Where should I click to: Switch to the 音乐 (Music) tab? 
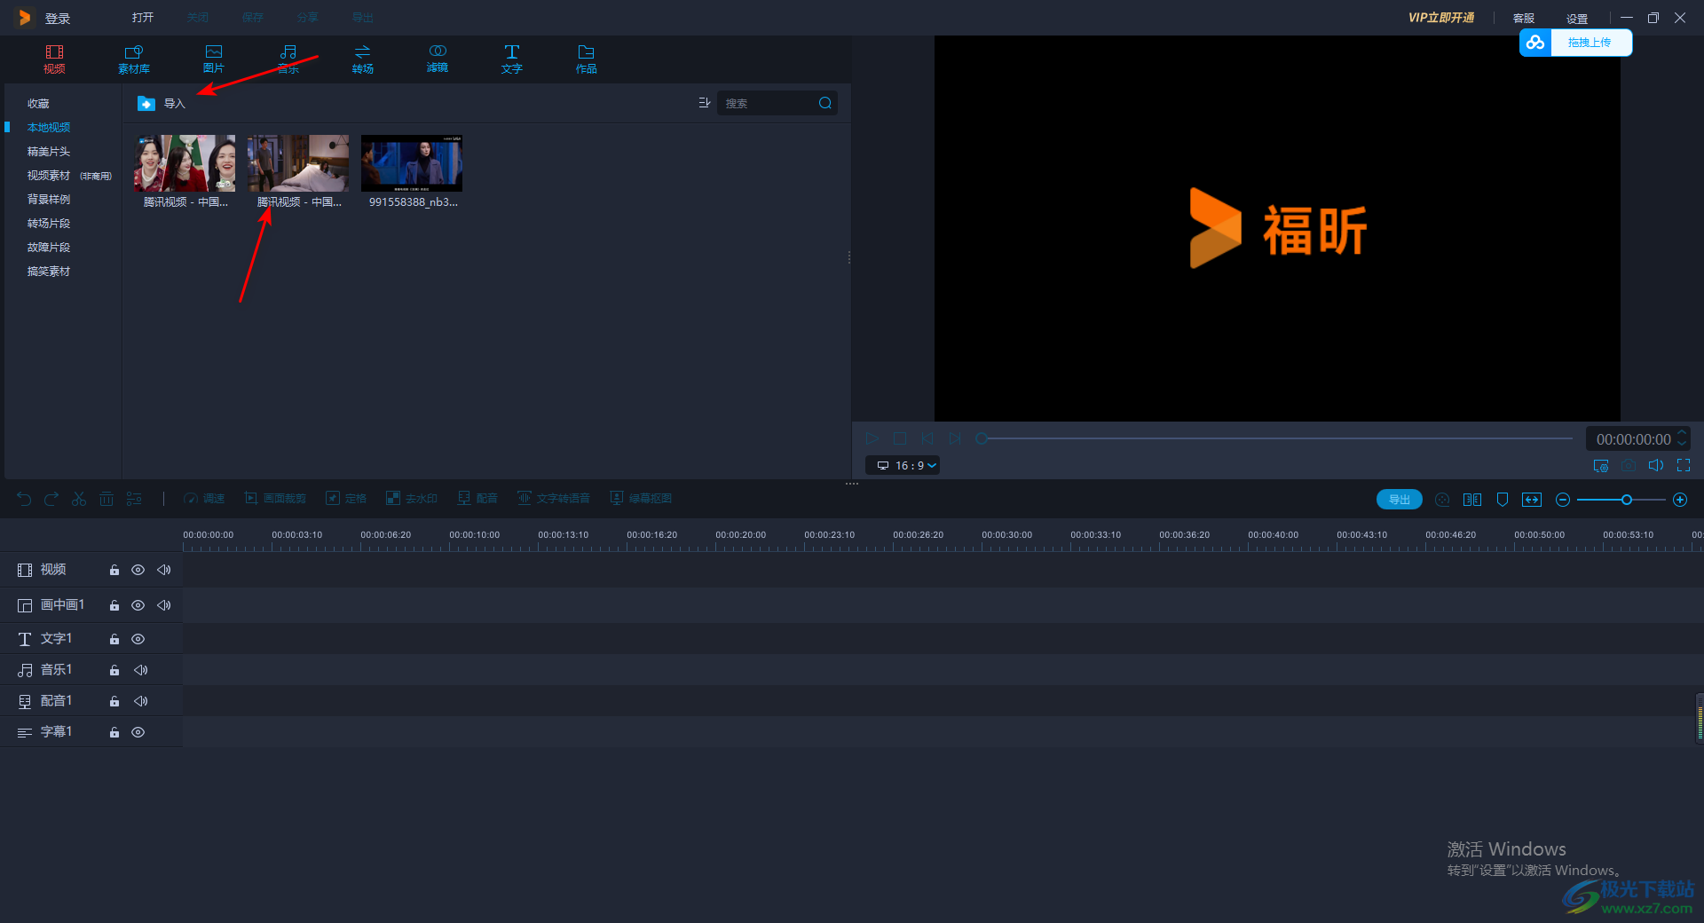288,59
